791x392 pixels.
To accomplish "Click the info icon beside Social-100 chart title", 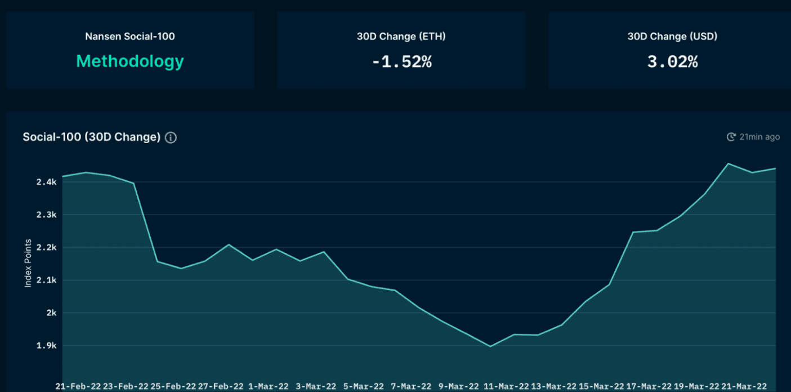I will pos(171,137).
